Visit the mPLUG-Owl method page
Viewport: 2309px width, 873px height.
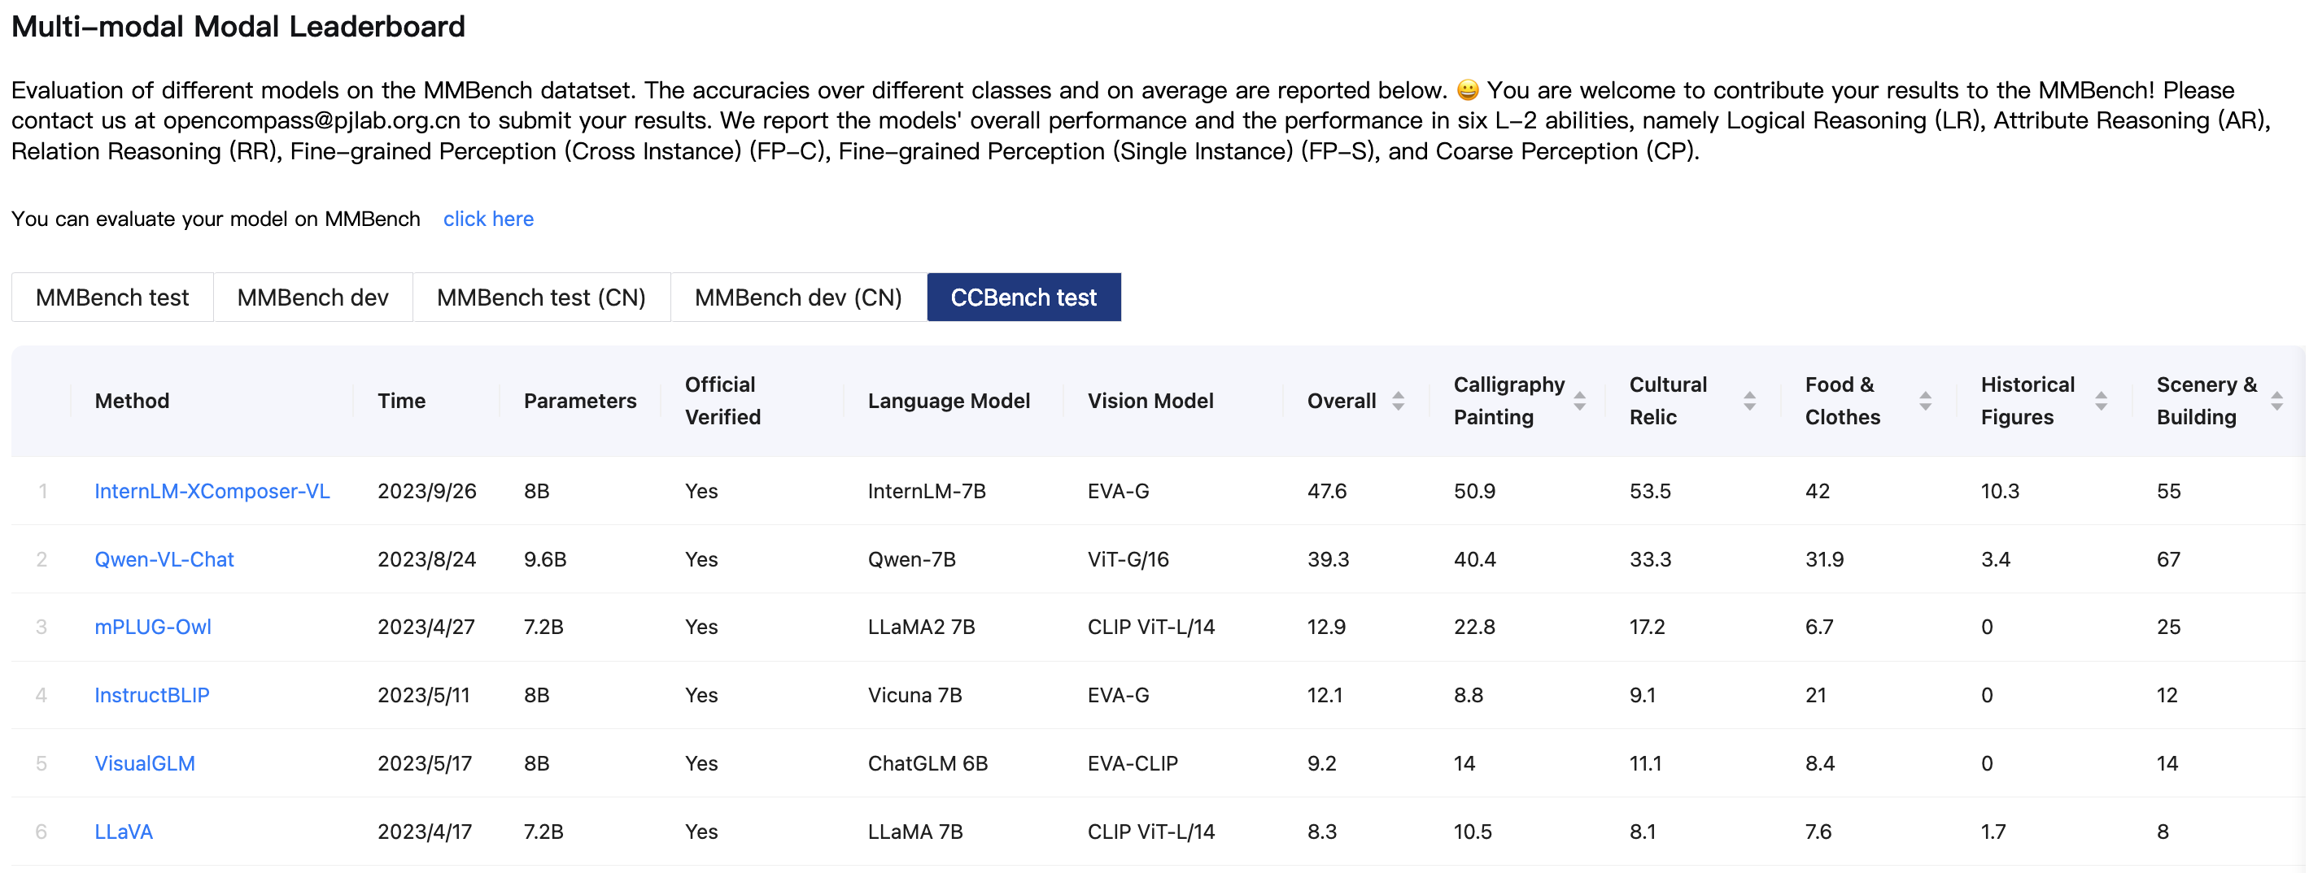[153, 627]
